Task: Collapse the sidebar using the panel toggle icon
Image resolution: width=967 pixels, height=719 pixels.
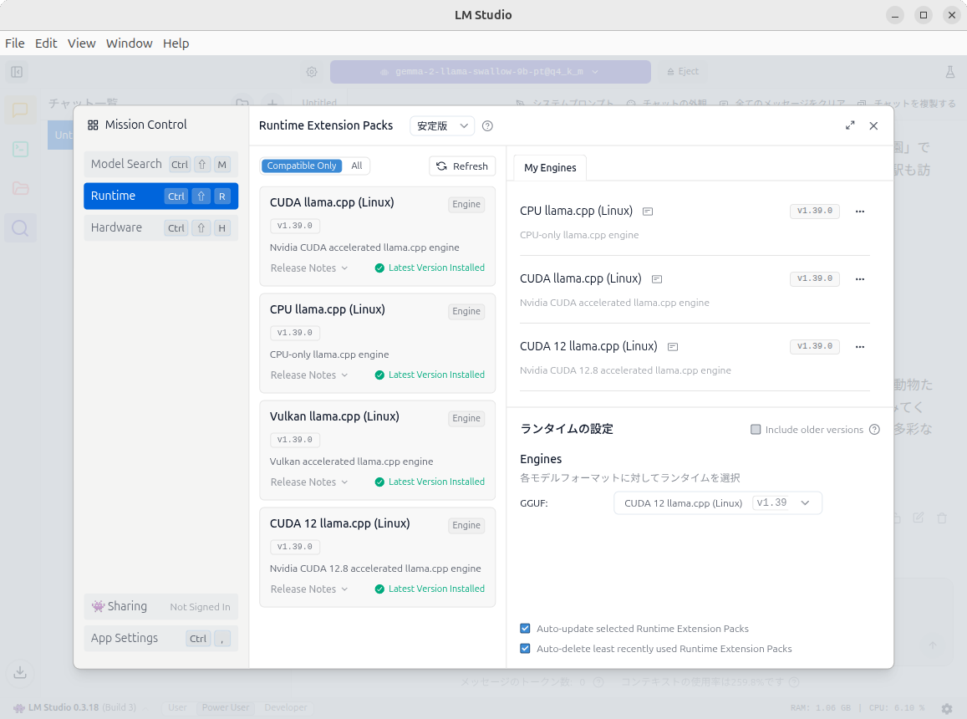Action: pos(17,72)
